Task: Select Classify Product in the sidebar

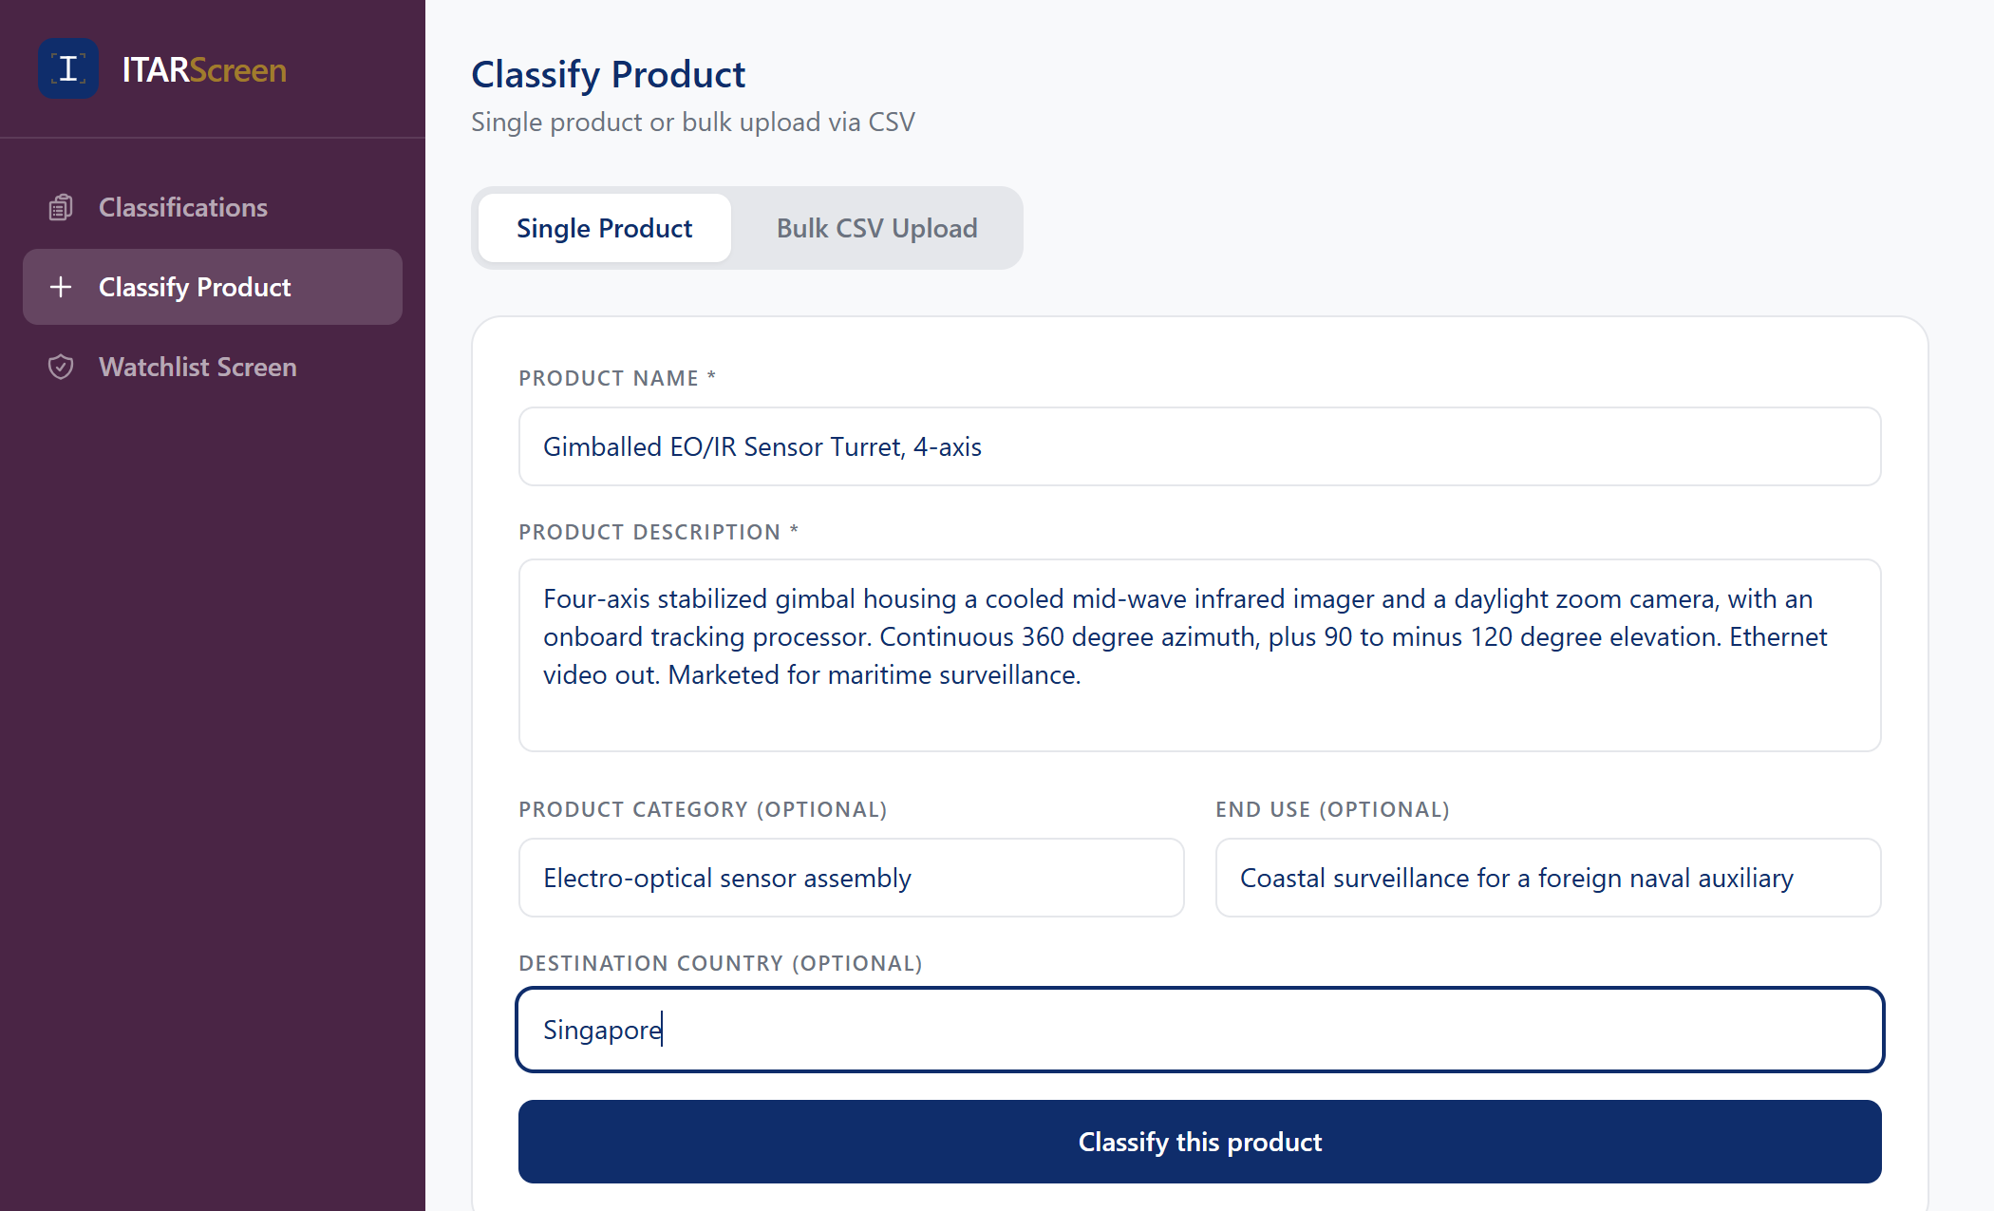Action: click(213, 287)
